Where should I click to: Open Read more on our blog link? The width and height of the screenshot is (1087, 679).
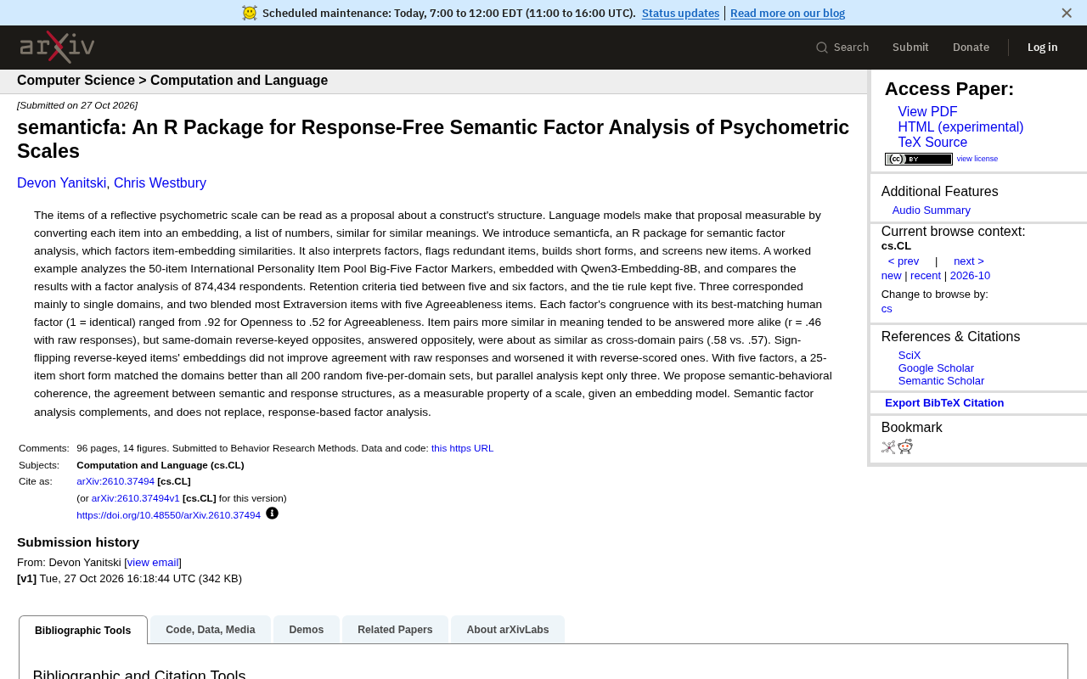[787, 13]
